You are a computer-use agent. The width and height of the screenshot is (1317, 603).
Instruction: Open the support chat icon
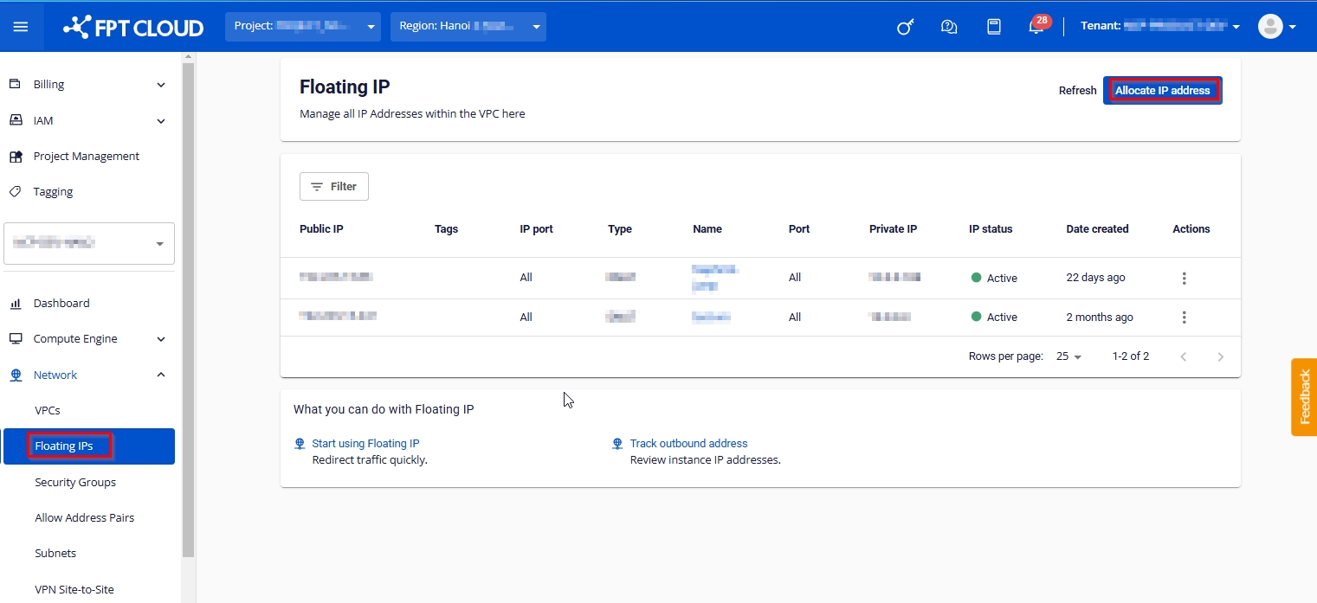pos(949,27)
